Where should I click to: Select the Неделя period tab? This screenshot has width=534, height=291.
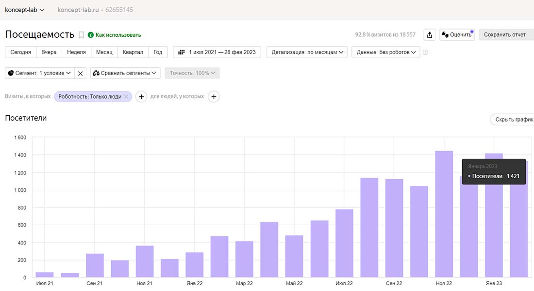pos(76,52)
